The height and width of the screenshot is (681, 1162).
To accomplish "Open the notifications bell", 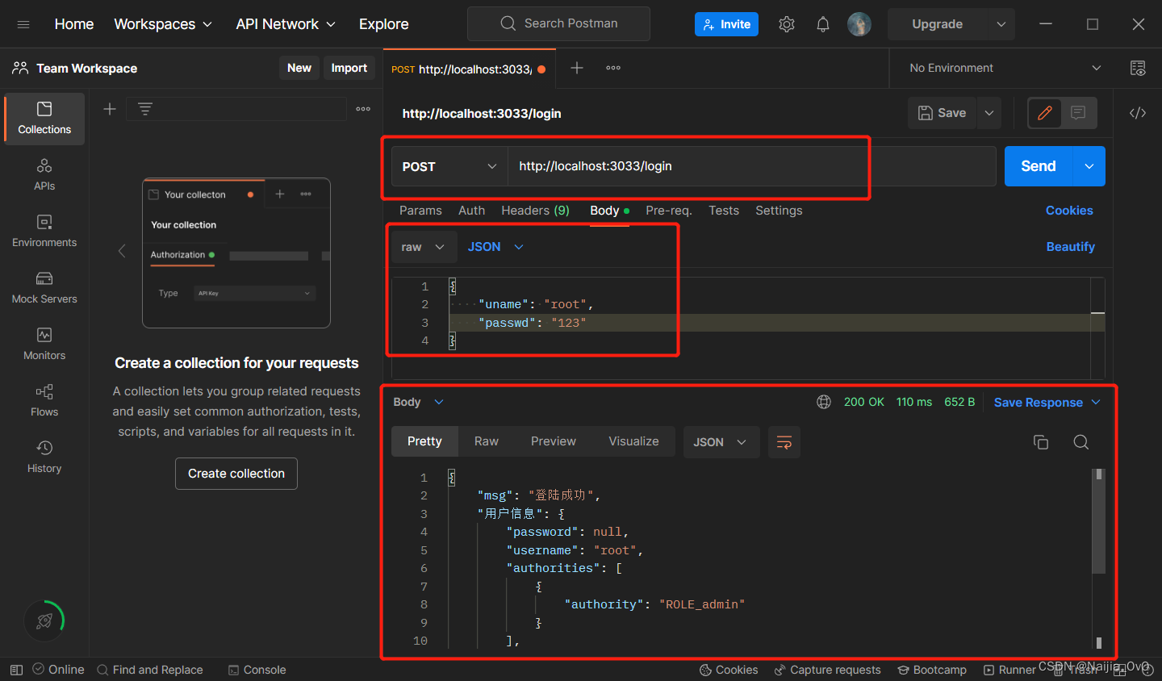I will [x=823, y=24].
